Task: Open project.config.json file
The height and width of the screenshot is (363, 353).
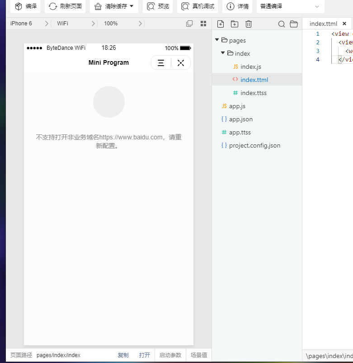Action: 257,145
